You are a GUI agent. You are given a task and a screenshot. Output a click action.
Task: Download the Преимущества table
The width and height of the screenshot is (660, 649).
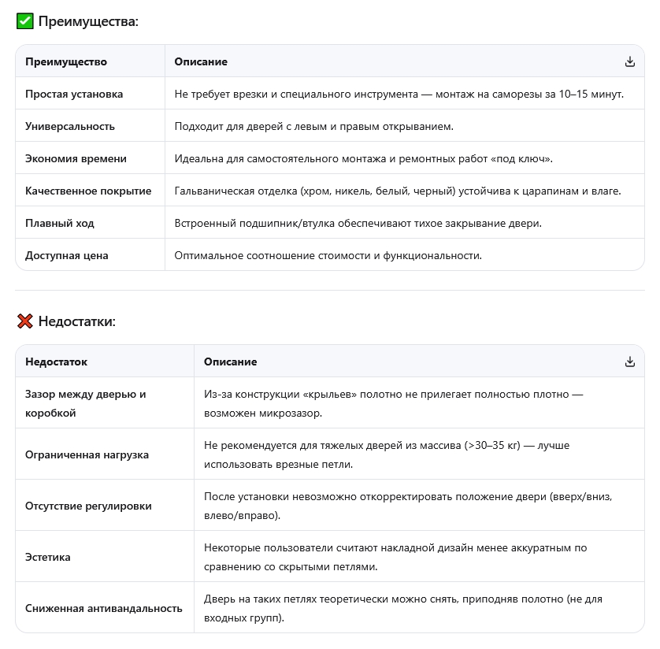629,61
